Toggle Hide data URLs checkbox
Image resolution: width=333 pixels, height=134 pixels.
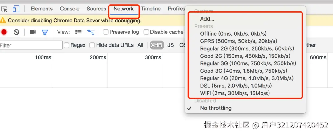pyautogui.click(x=92, y=45)
